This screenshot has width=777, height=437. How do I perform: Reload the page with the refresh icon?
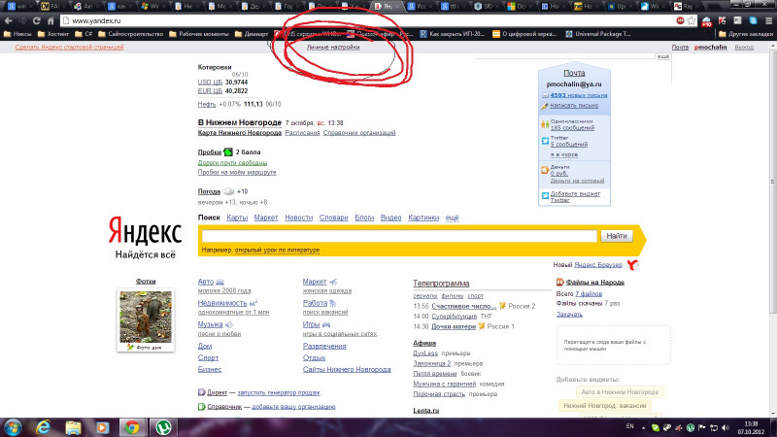(x=36, y=20)
